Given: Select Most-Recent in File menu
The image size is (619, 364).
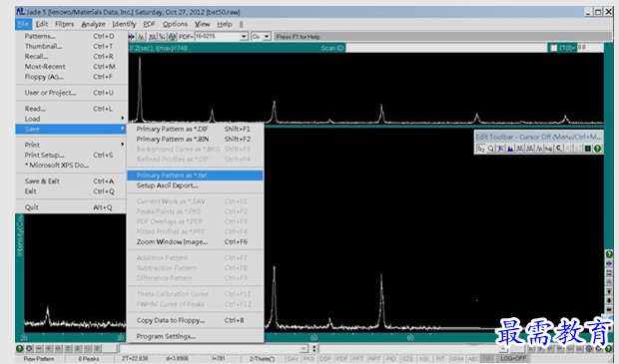Looking at the screenshot, I should tap(71, 67).
